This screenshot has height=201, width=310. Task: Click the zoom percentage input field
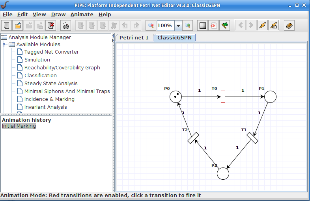pyautogui.click(x=165, y=26)
